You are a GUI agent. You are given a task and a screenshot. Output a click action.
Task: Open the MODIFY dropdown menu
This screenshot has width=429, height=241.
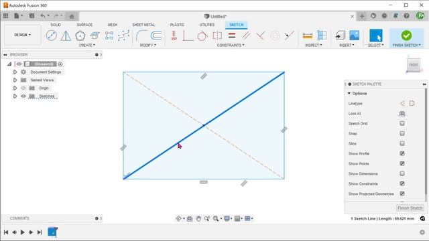pos(148,45)
